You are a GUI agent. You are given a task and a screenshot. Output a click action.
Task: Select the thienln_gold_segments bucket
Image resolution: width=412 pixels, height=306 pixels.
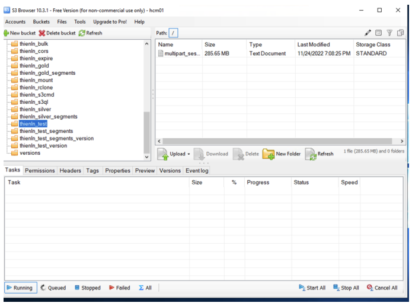coord(47,73)
